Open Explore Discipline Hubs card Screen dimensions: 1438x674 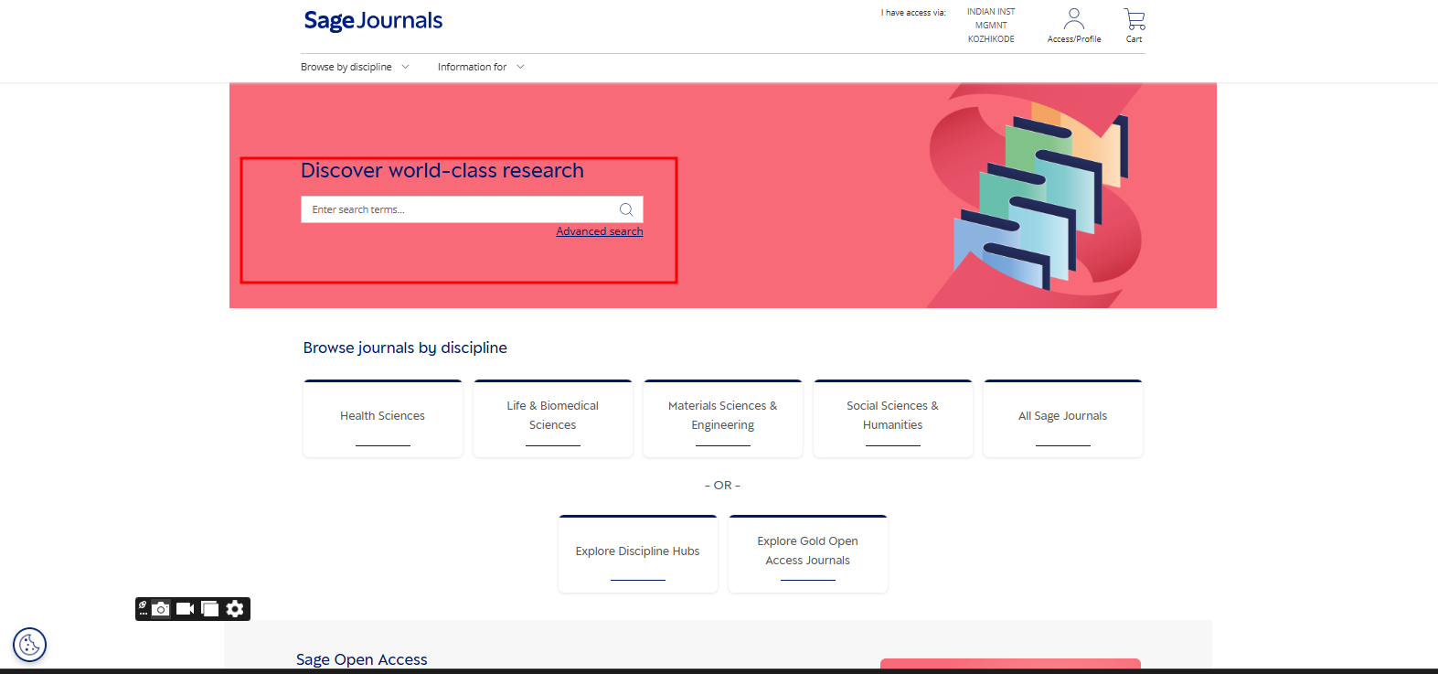click(x=637, y=552)
